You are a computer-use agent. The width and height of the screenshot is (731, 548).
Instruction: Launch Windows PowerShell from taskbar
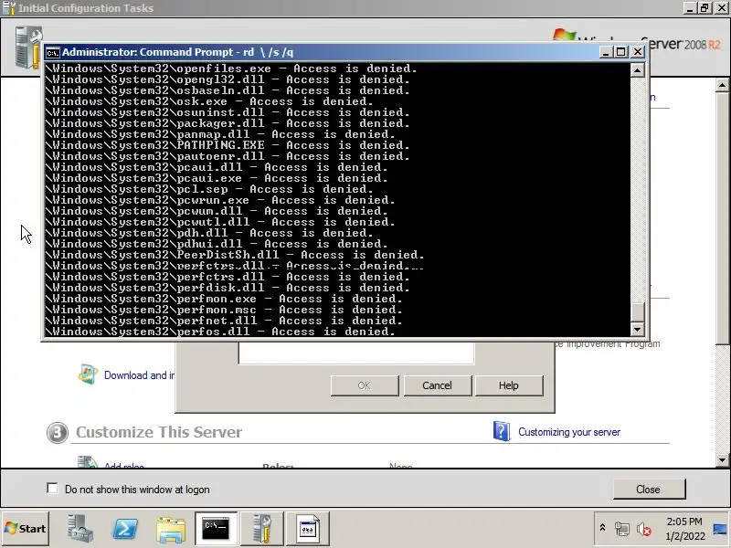pyautogui.click(x=125, y=529)
